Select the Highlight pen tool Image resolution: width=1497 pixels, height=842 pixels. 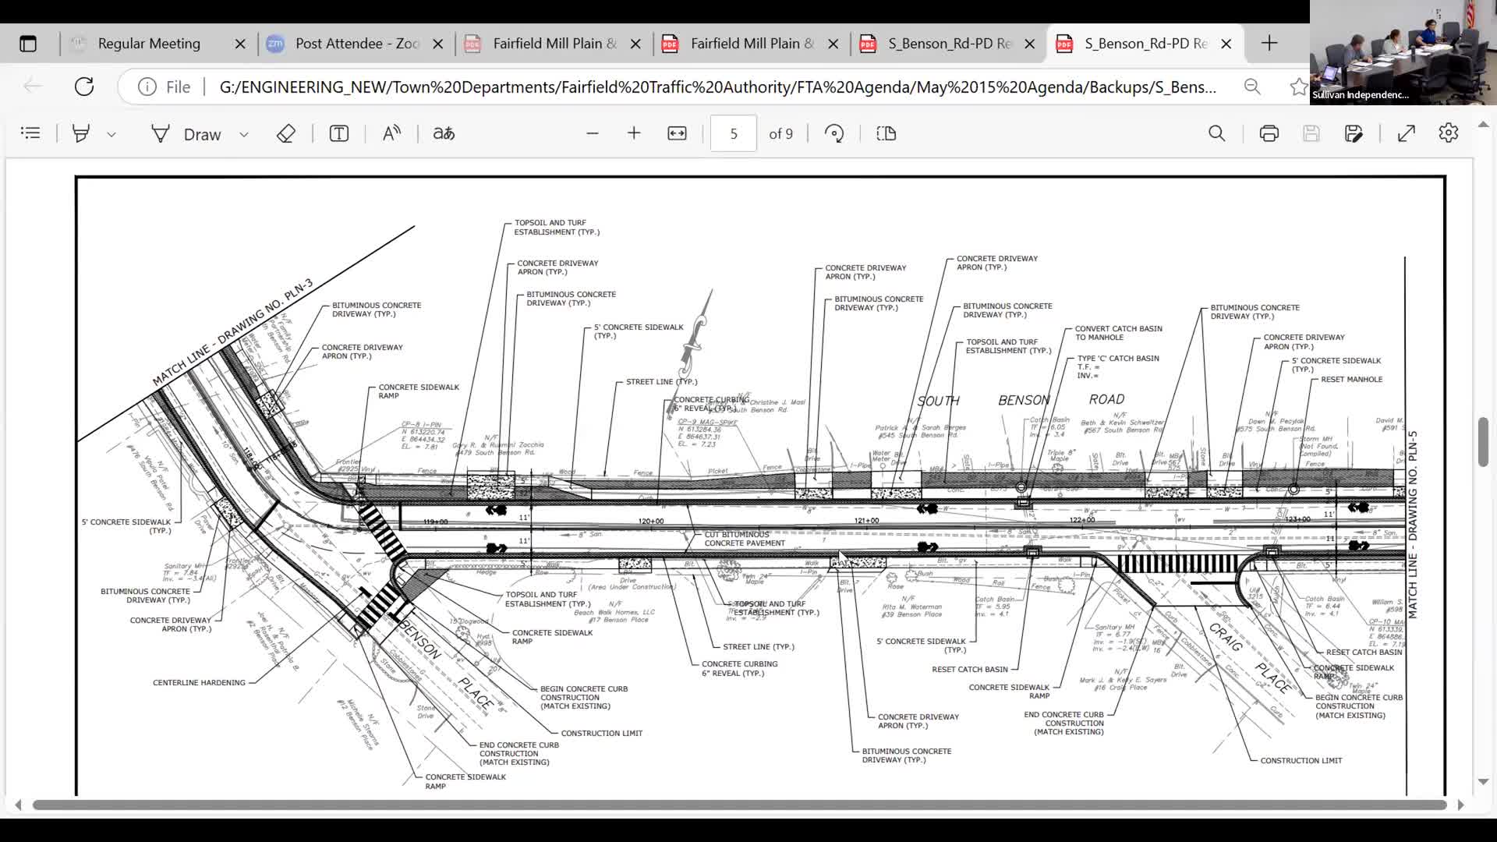pos(81,133)
